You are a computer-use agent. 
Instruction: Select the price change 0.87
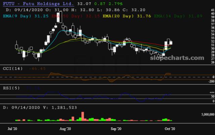[100, 4]
